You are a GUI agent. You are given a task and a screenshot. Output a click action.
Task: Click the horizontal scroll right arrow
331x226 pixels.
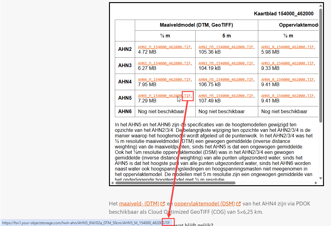click(x=317, y=183)
